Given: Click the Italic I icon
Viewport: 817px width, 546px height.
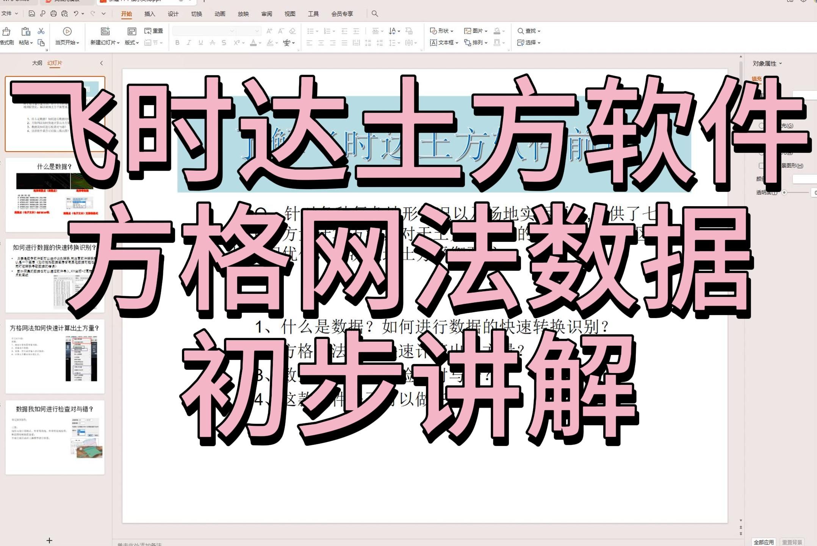Looking at the screenshot, I should pyautogui.click(x=189, y=42).
